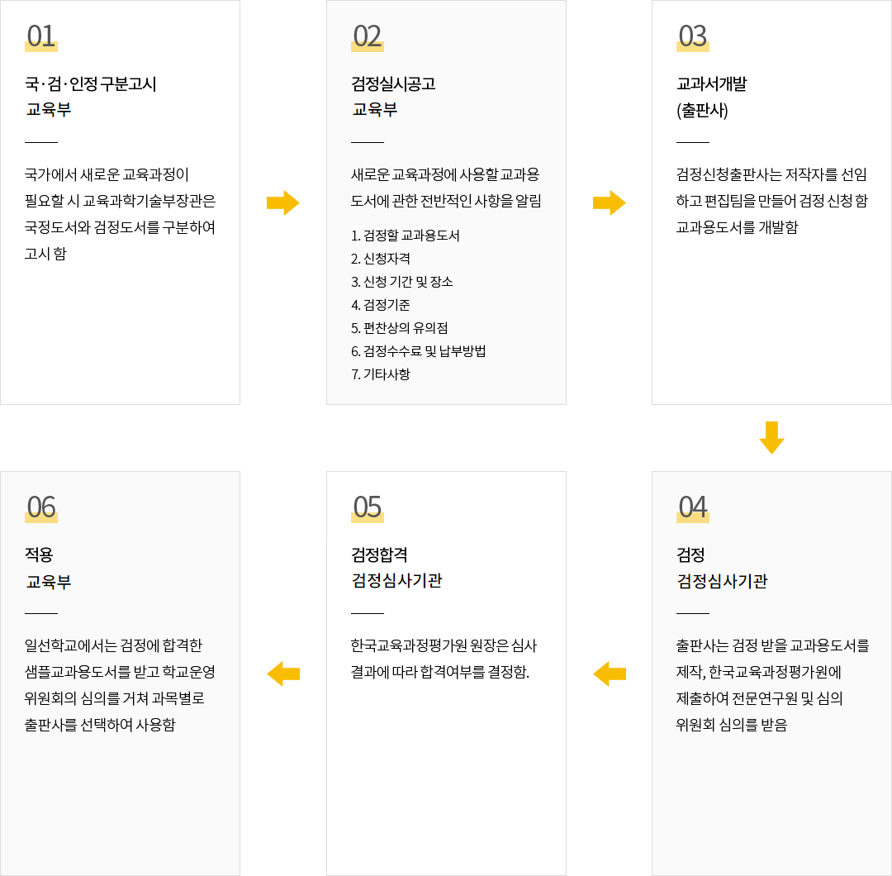Click the 01 step number

pos(41,36)
